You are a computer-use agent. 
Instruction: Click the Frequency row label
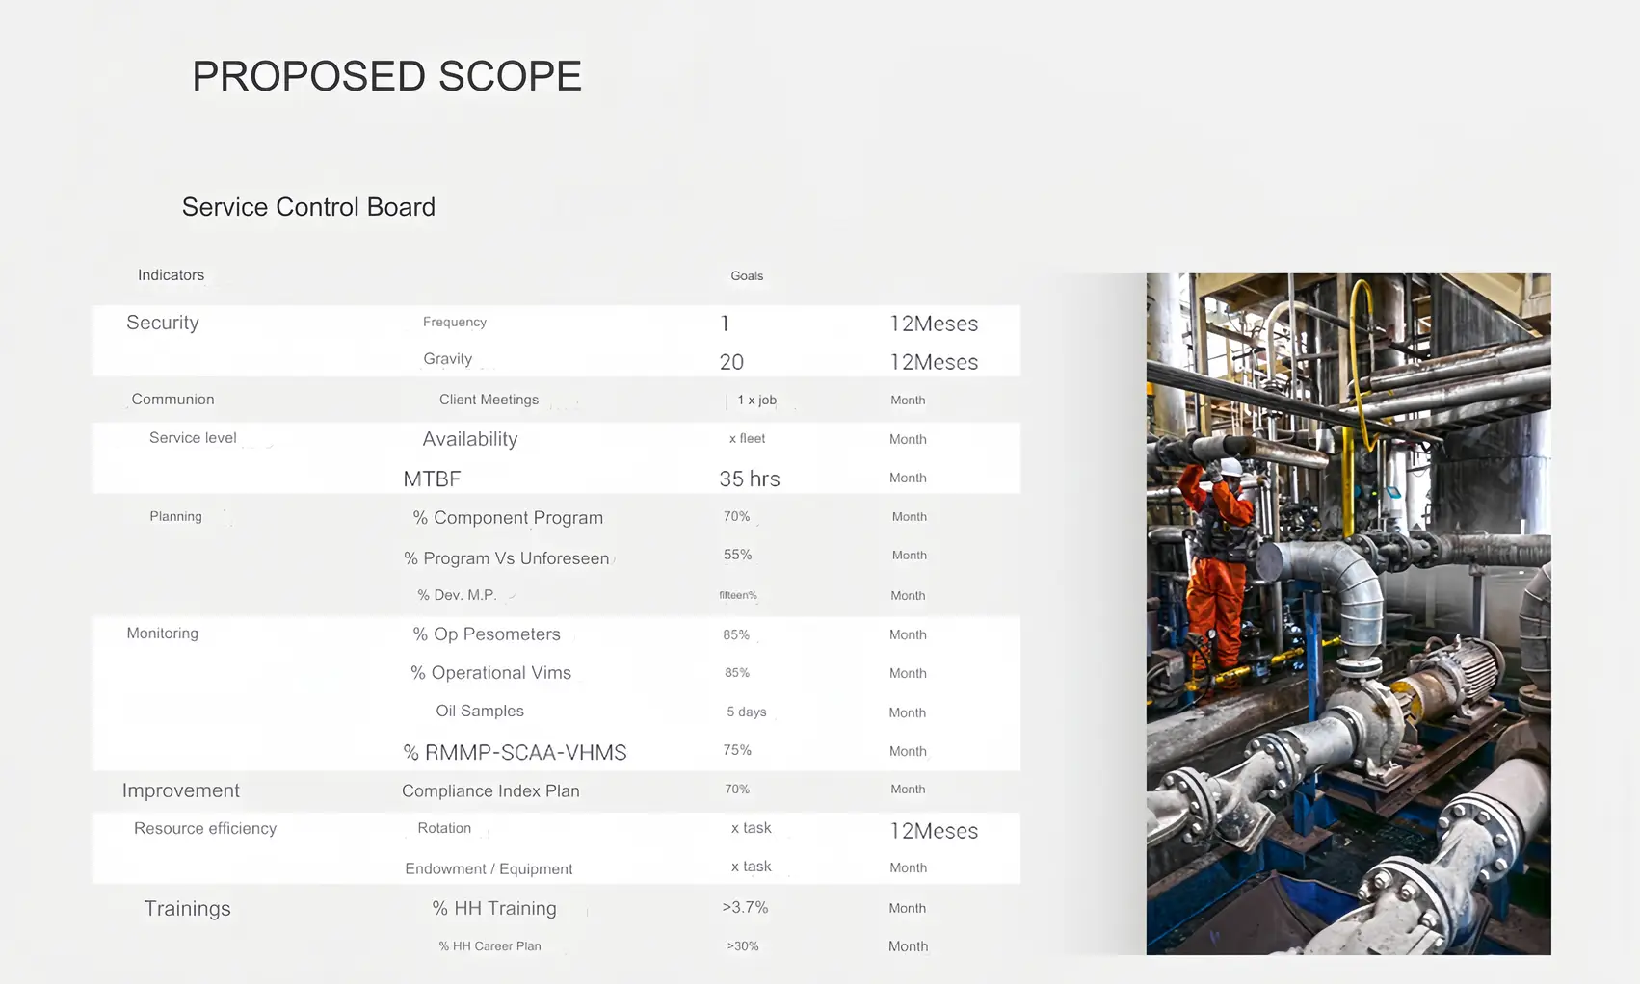click(x=455, y=322)
